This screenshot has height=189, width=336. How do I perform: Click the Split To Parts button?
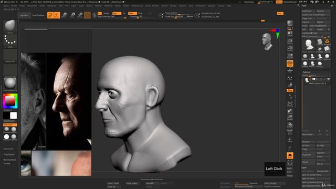pyautogui.click(x=316, y=178)
